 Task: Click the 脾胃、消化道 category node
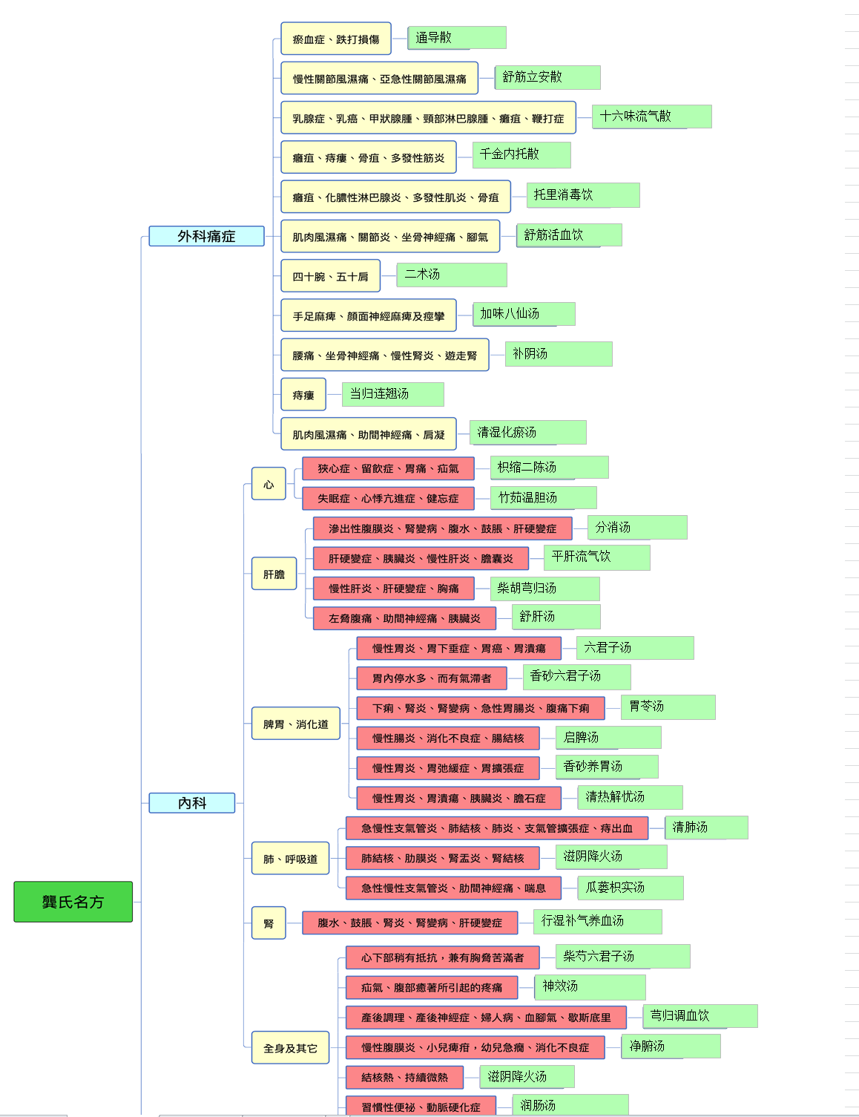tap(295, 724)
